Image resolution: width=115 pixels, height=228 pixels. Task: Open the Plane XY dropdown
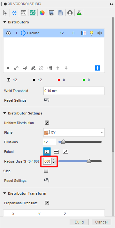coord(74,132)
